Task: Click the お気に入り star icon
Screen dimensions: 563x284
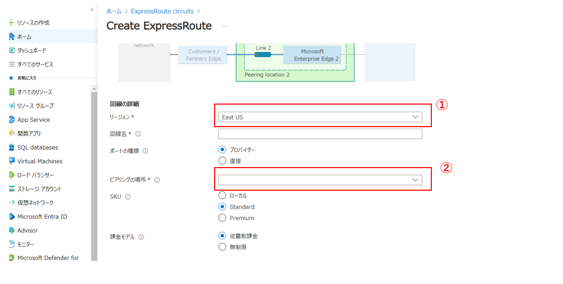Action: pos(11,77)
